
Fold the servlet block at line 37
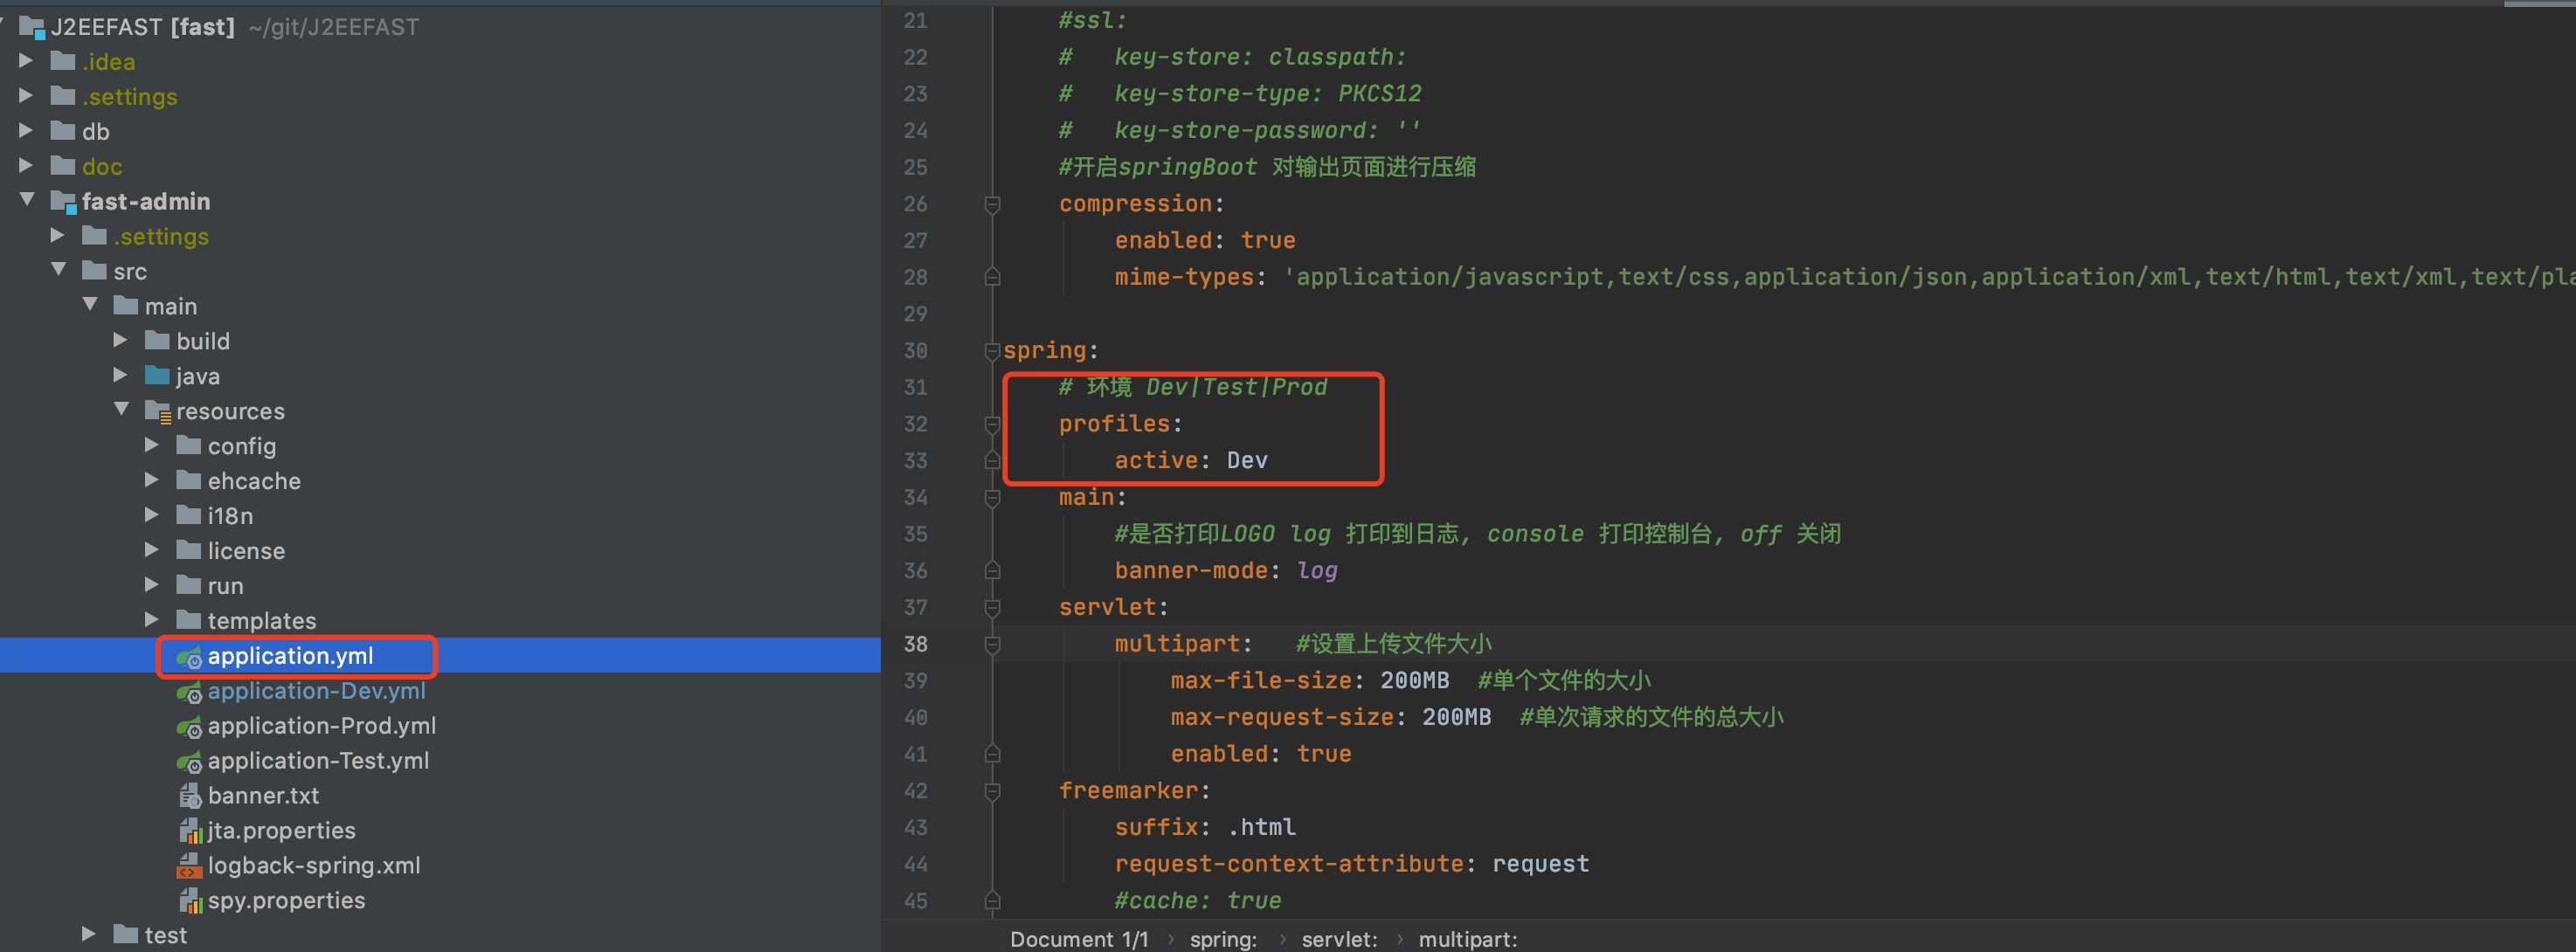(x=992, y=608)
